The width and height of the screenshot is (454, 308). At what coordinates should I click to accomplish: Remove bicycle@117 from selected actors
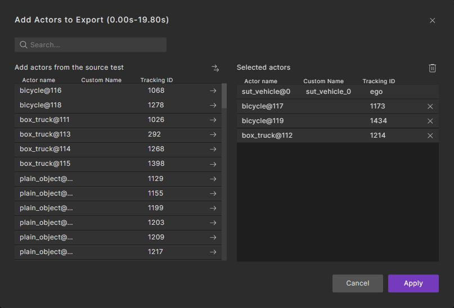430,106
